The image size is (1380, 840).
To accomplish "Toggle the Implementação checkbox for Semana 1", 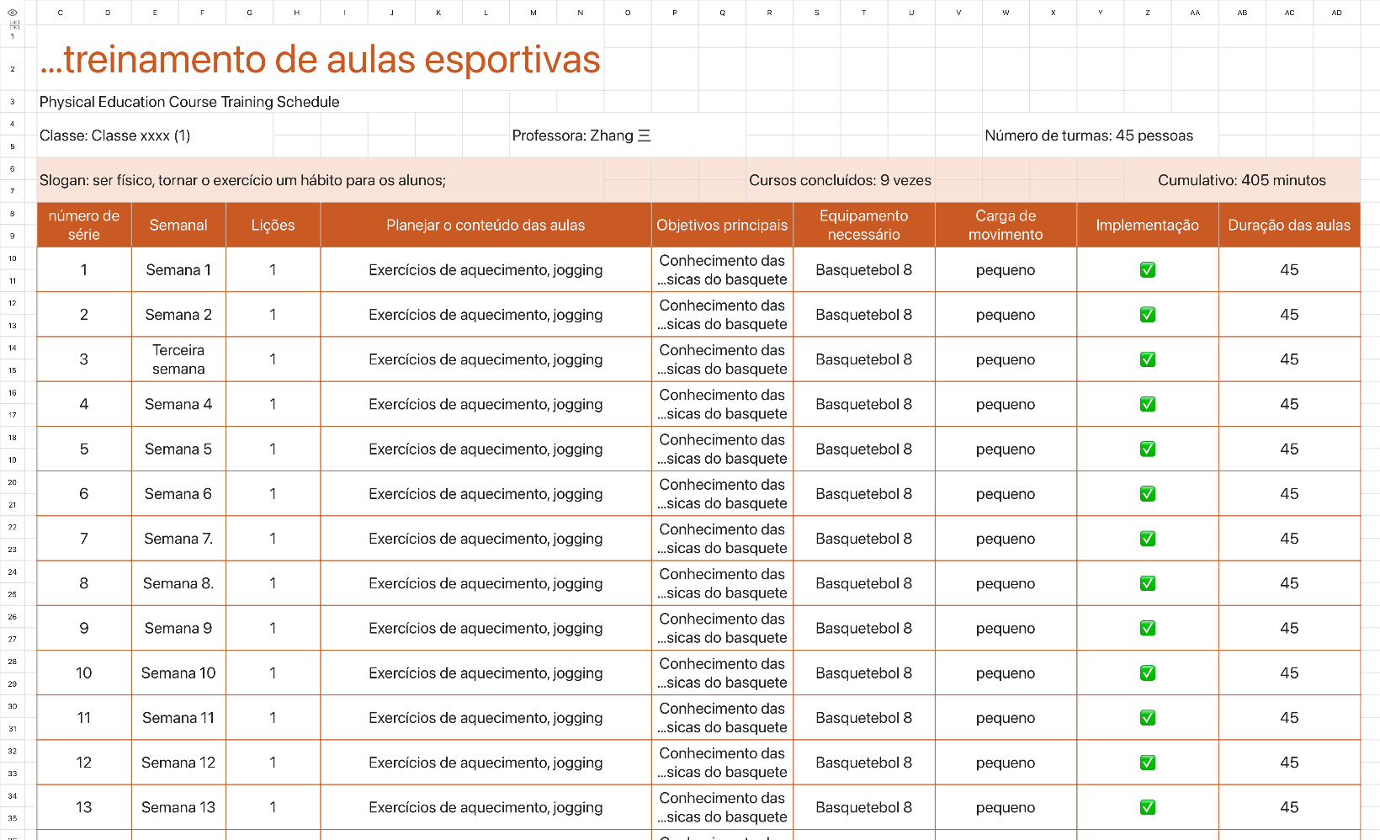I will coord(1147,270).
